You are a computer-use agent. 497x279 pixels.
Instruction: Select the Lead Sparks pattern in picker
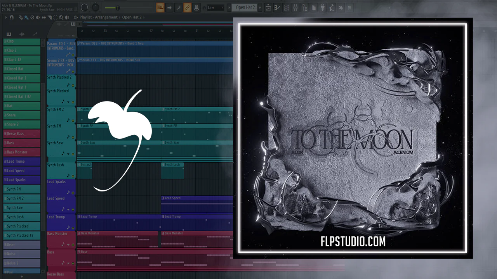point(22,180)
